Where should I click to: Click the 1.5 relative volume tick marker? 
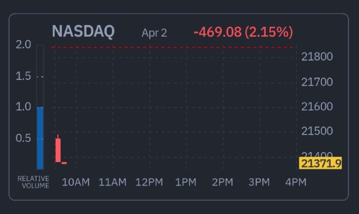pyautogui.click(x=40, y=77)
